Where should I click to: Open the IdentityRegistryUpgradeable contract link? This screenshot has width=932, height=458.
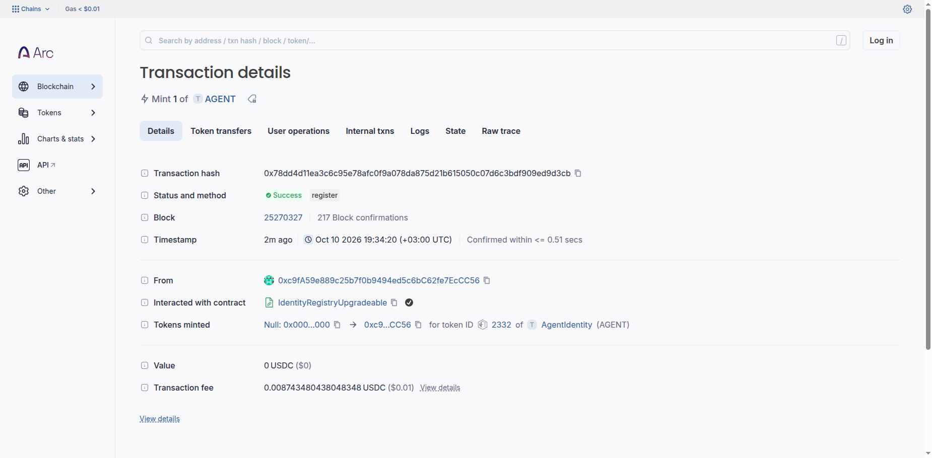pos(332,302)
